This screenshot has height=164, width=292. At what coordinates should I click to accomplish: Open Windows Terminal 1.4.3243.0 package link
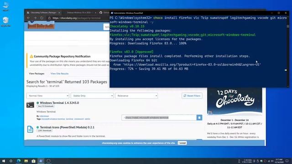click(x=59, y=103)
